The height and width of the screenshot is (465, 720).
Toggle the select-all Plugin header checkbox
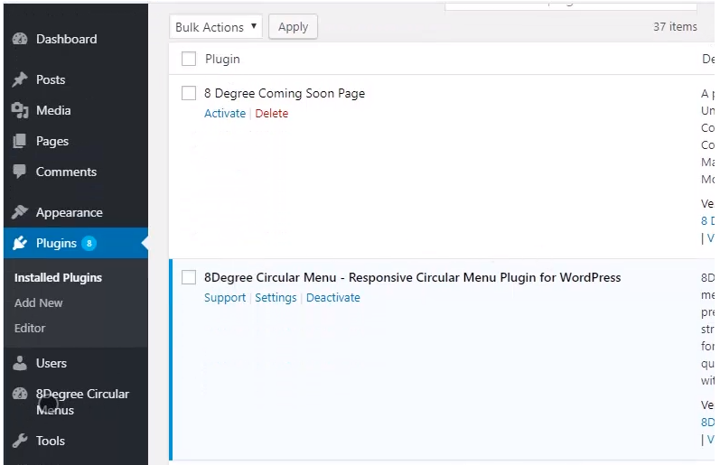pos(189,60)
